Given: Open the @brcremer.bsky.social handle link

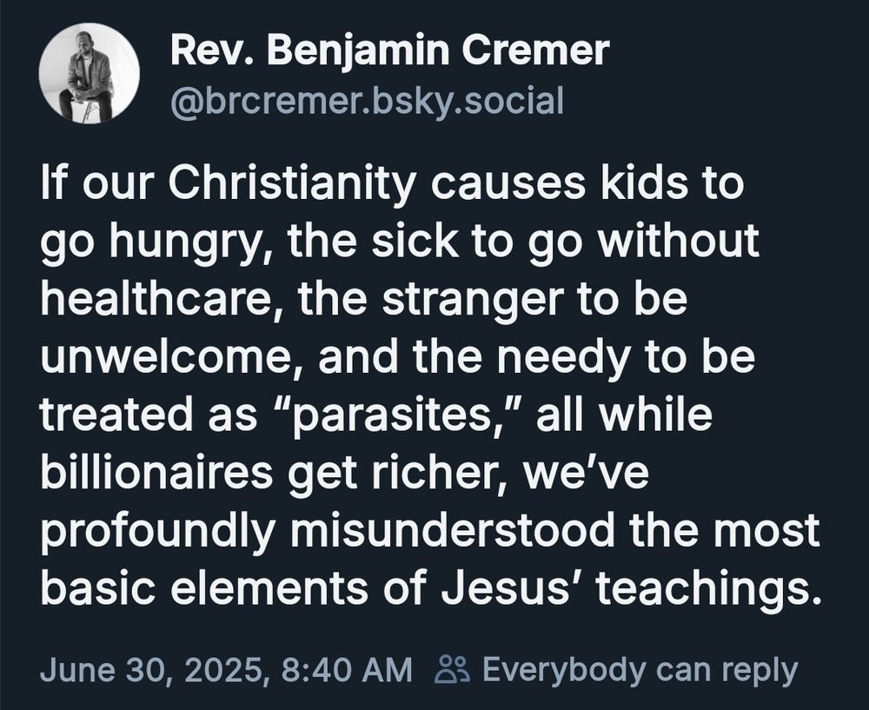Looking at the screenshot, I should pos(367,102).
